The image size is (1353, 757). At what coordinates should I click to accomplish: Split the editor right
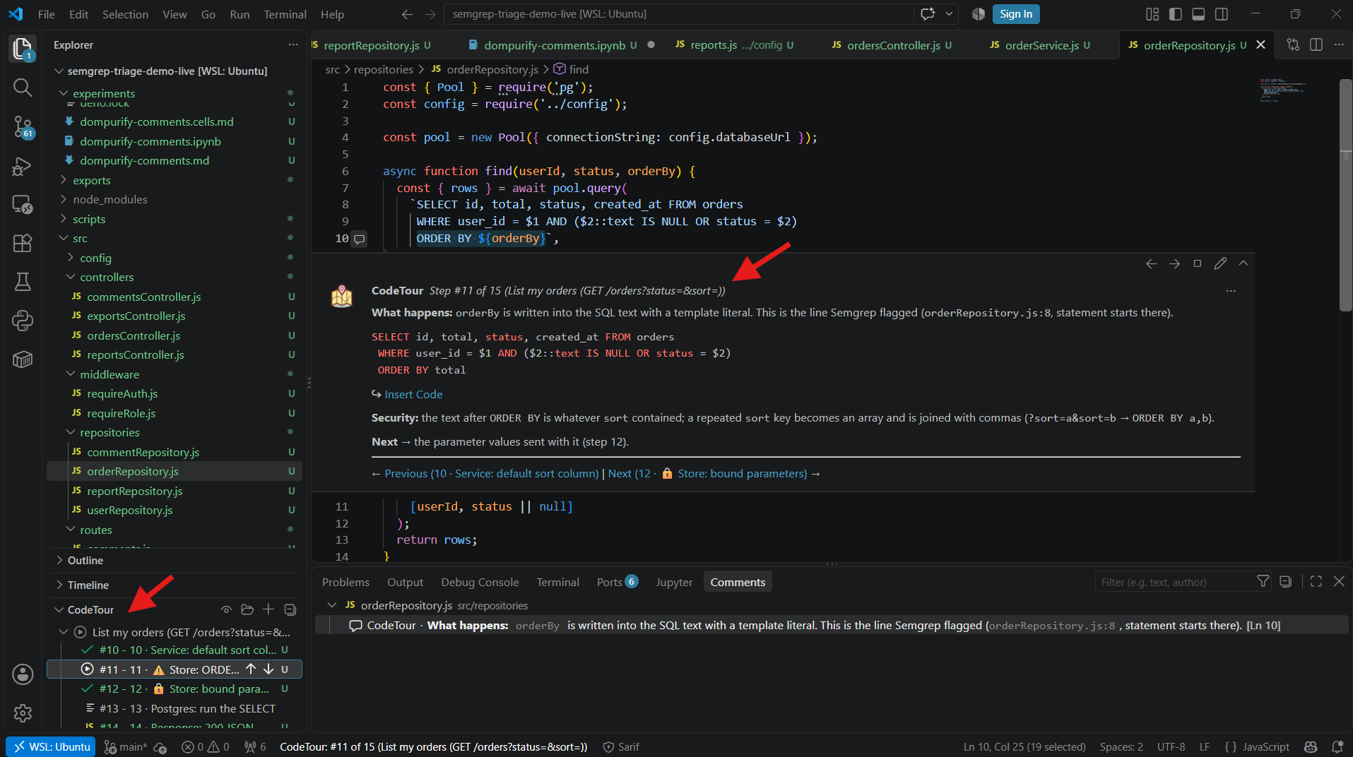[x=1316, y=44]
